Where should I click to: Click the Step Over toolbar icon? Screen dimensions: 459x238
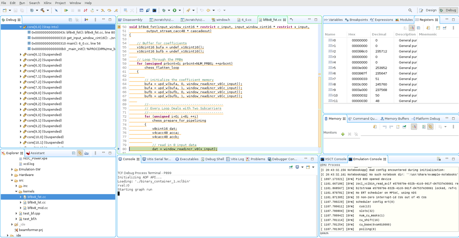tap(109, 10)
